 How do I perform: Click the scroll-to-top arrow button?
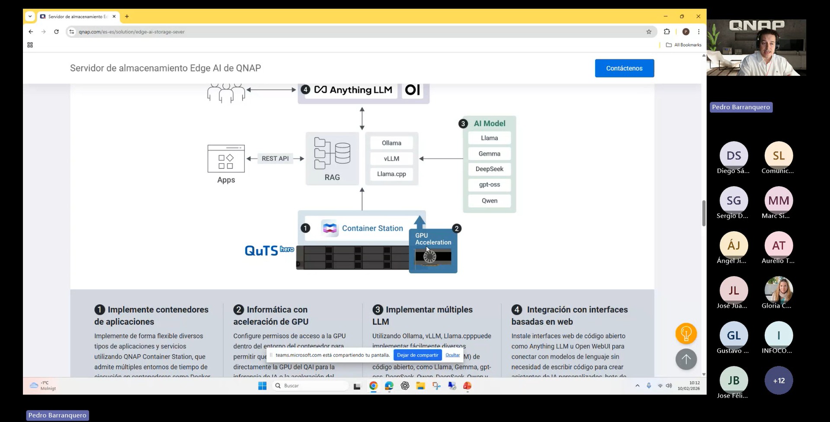686,359
